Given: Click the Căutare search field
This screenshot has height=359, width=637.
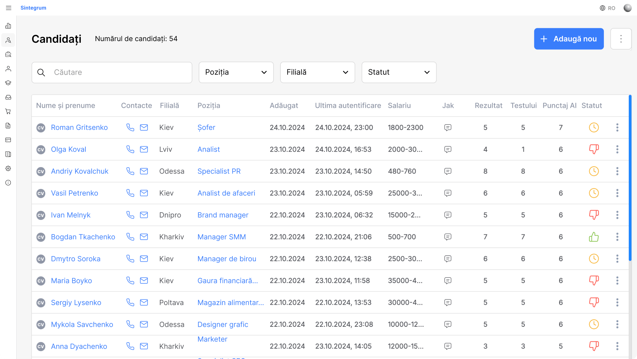Looking at the screenshot, I should tap(112, 72).
